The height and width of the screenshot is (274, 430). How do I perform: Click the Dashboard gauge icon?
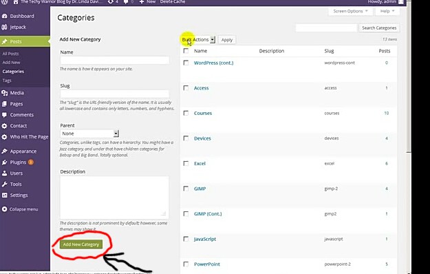4,16
